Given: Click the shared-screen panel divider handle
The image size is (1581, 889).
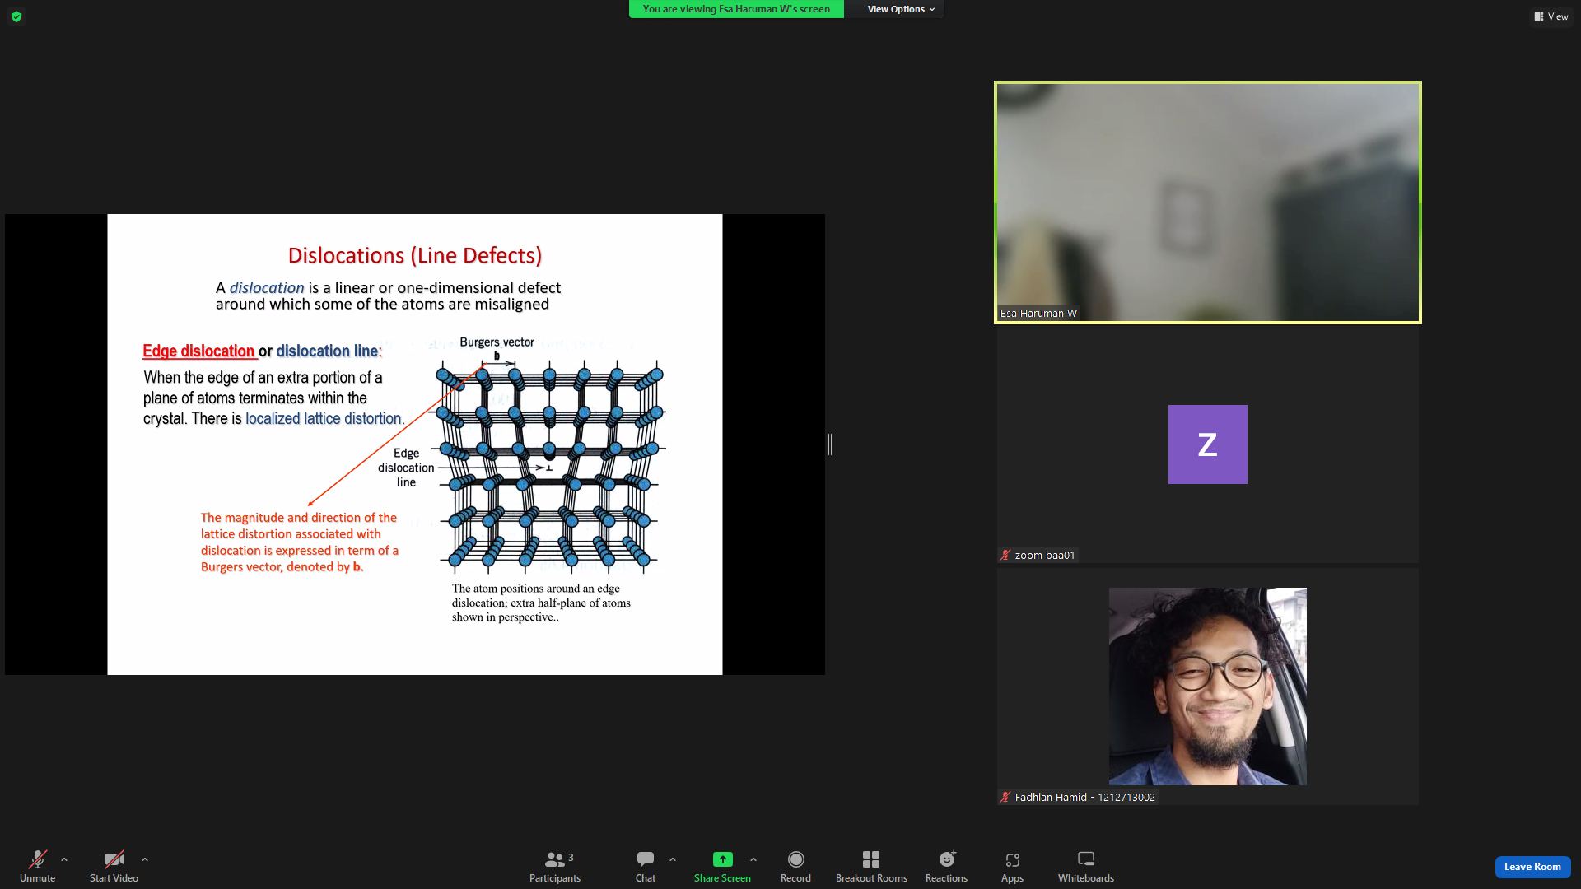Looking at the screenshot, I should [830, 444].
